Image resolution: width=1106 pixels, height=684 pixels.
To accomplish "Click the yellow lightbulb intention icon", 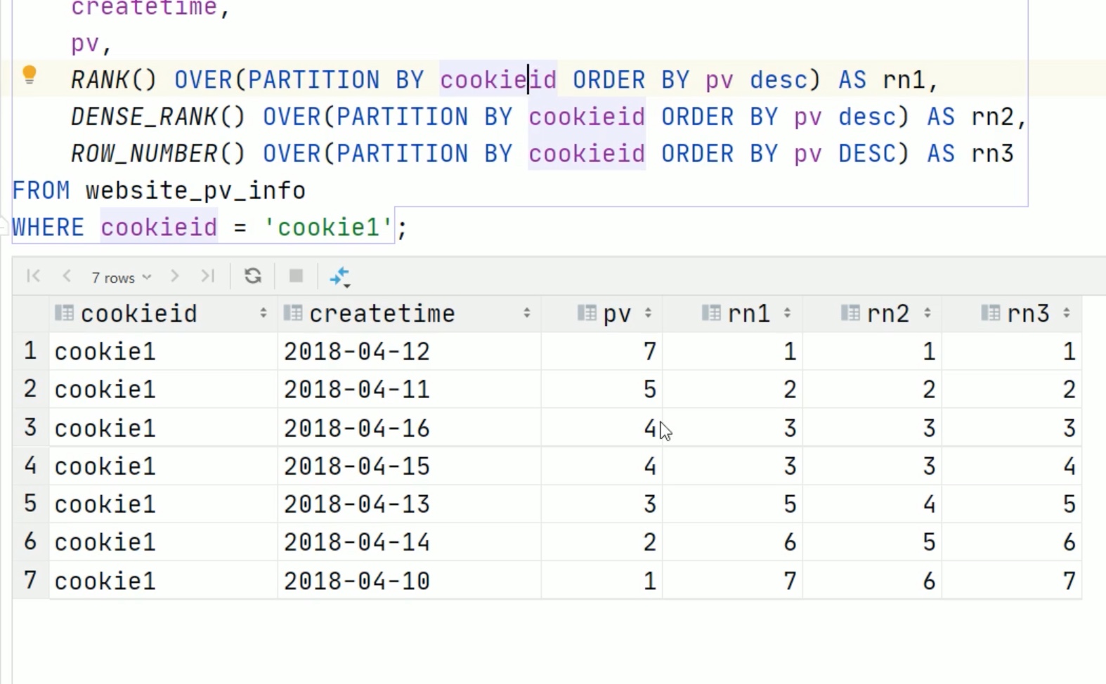I will pos(30,75).
